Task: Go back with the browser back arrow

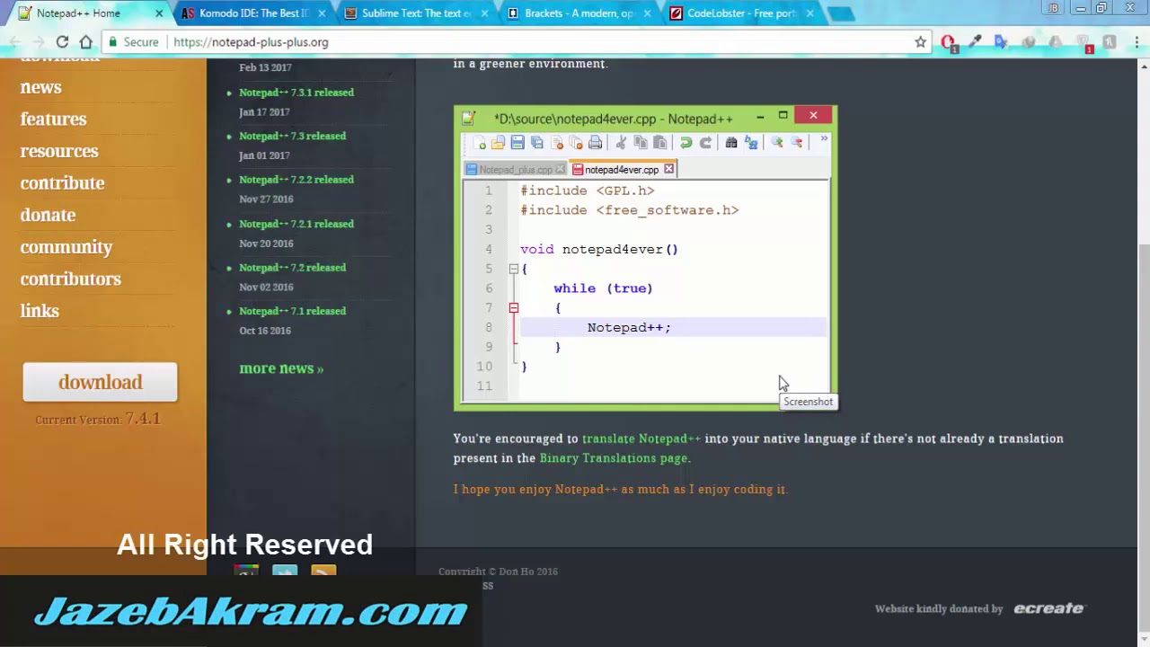Action: click(14, 42)
